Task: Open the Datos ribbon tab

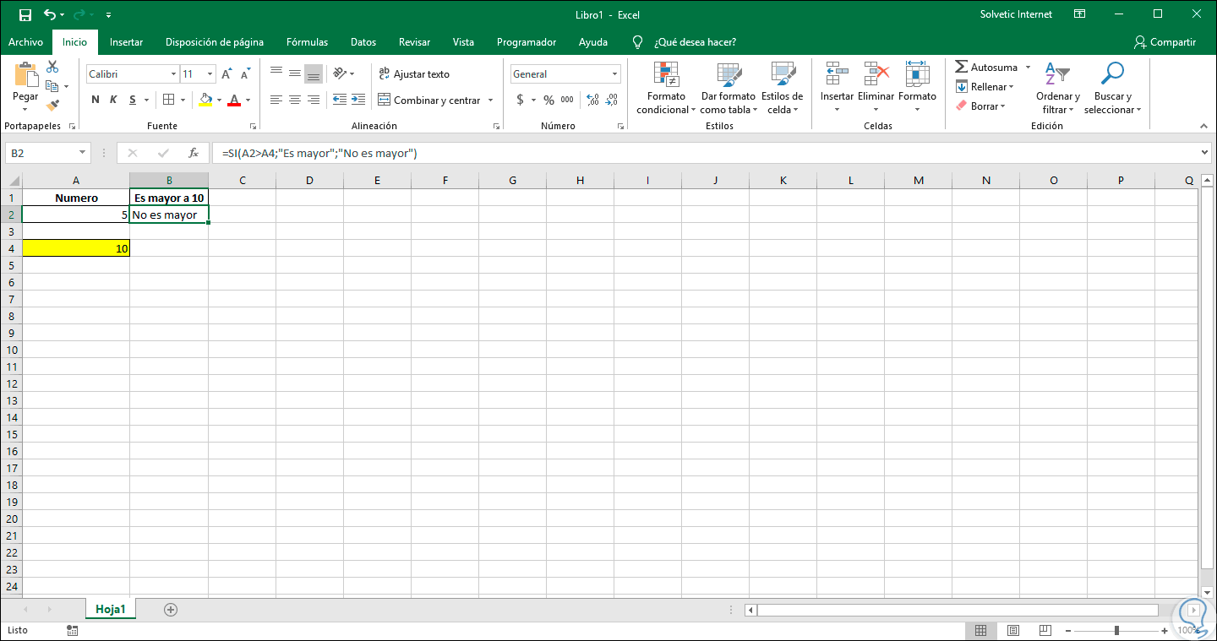Action: coord(363,42)
